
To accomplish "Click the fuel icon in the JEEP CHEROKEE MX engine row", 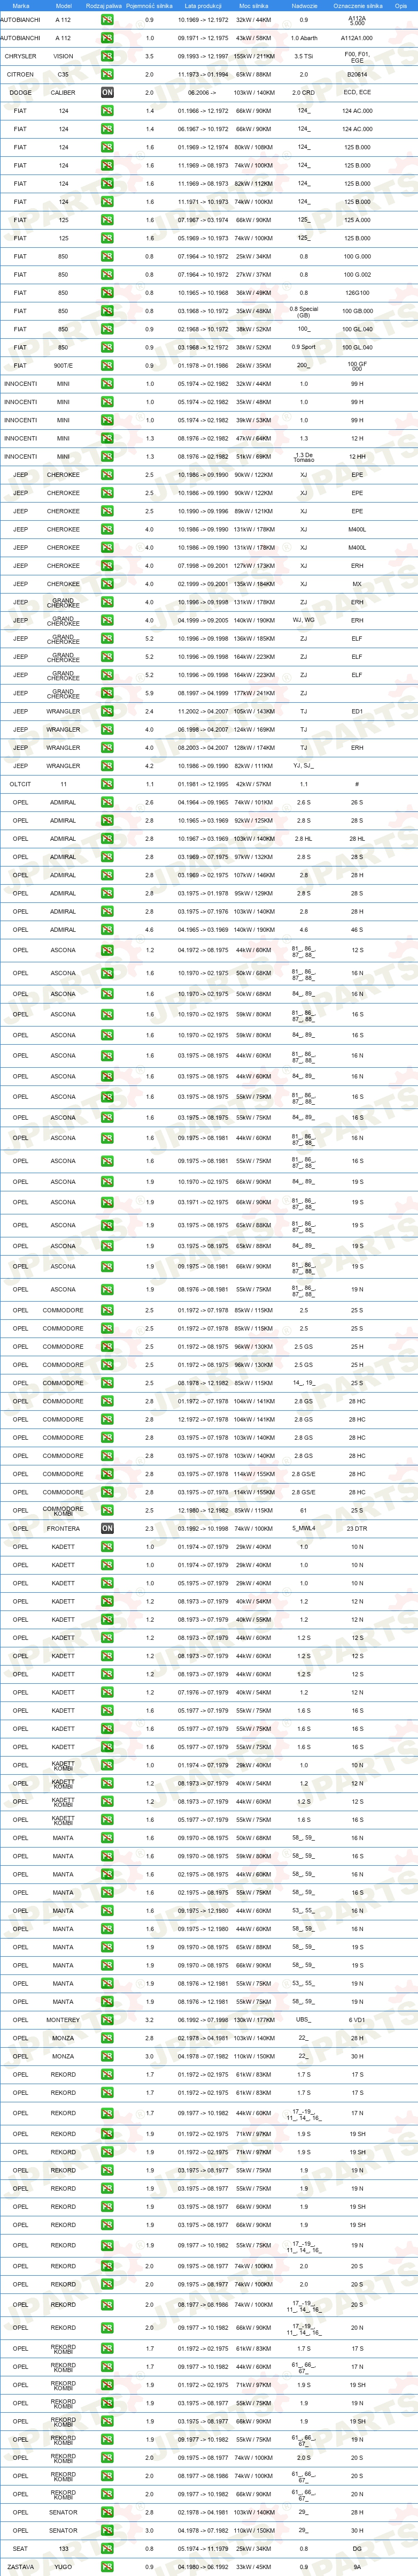I will (107, 584).
